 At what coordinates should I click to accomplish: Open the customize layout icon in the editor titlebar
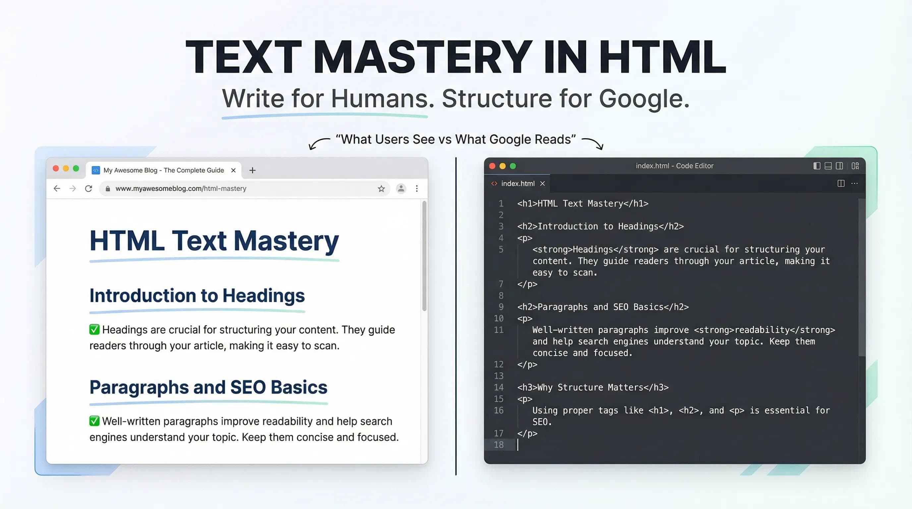855,166
